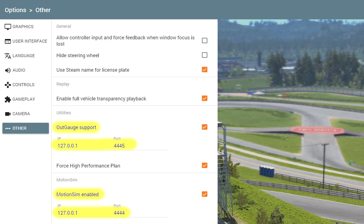The width and height of the screenshot is (364, 224).
Task: Click the Use Steam name for license plate text
Action: [93, 70]
